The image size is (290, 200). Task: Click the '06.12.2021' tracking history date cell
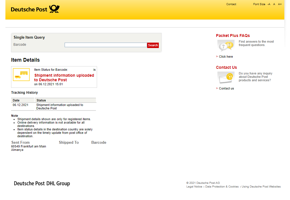20,105
